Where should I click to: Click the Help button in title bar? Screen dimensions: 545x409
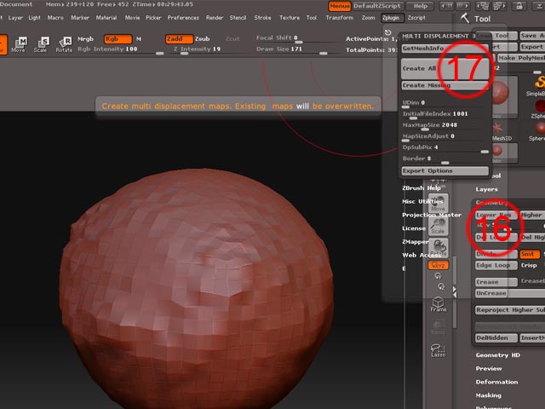[420, 6]
